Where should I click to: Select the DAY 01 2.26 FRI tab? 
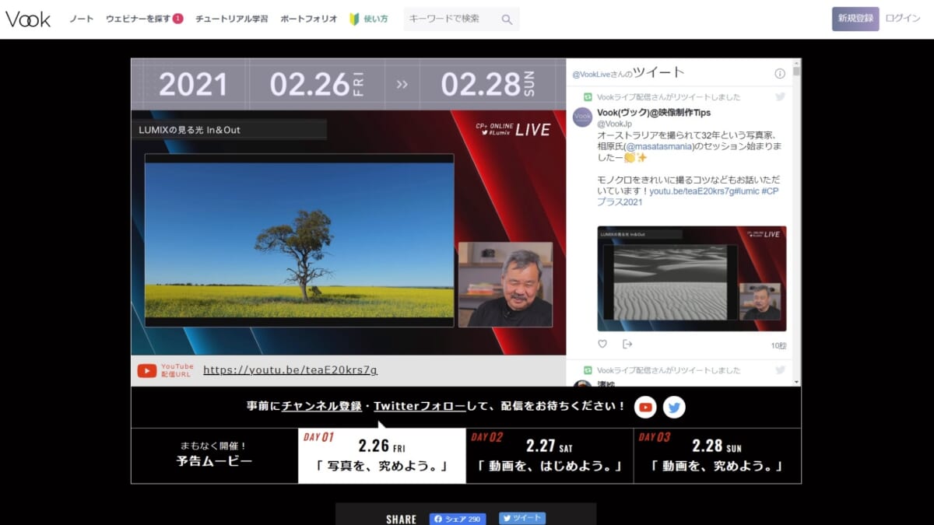click(x=381, y=456)
